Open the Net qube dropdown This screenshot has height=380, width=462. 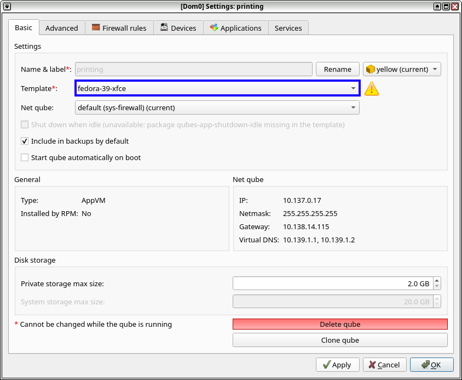click(x=217, y=108)
